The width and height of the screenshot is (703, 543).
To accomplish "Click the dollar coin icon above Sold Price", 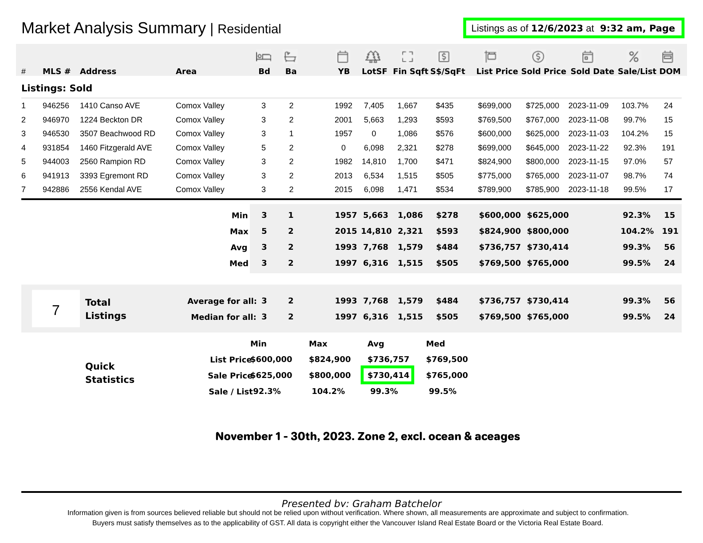I will [x=538, y=57].
